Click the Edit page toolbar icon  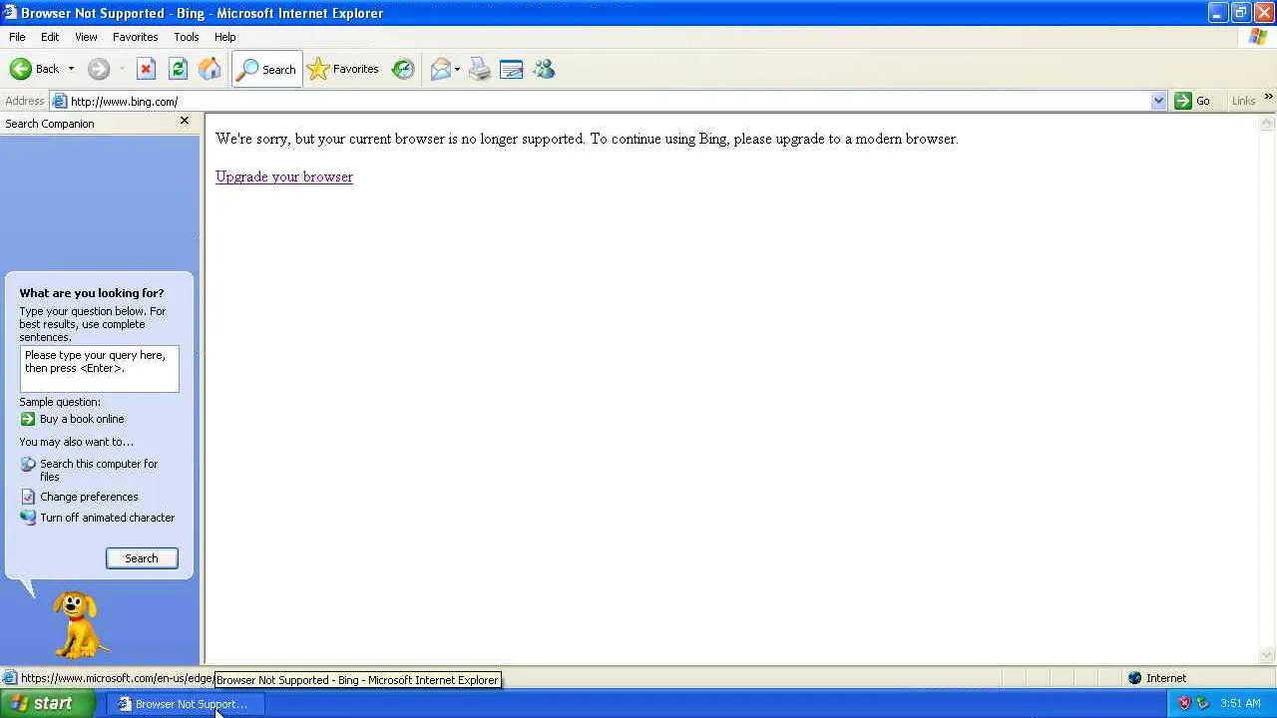(x=512, y=69)
